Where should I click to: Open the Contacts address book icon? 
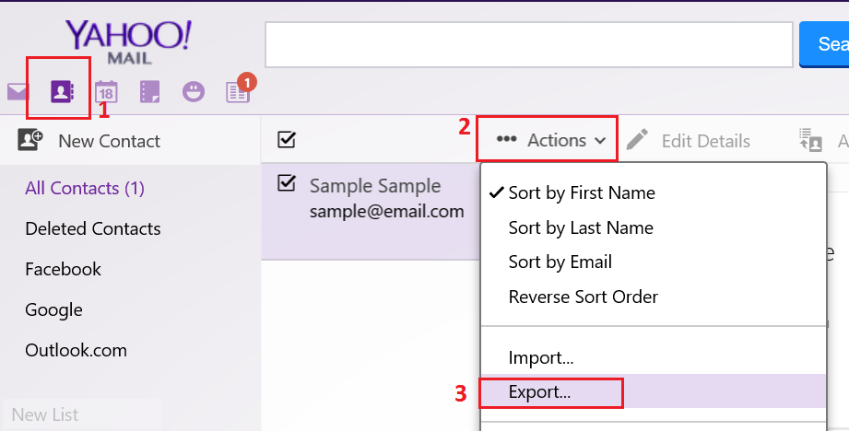tap(63, 91)
